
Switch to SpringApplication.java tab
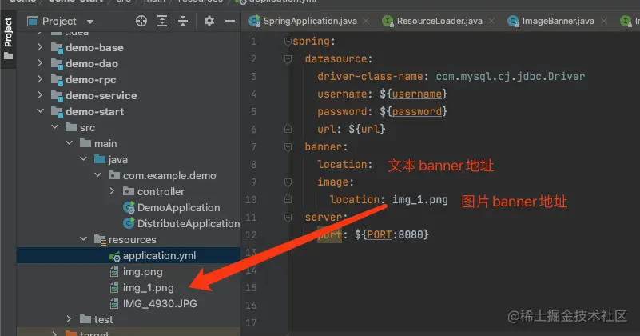pos(310,21)
